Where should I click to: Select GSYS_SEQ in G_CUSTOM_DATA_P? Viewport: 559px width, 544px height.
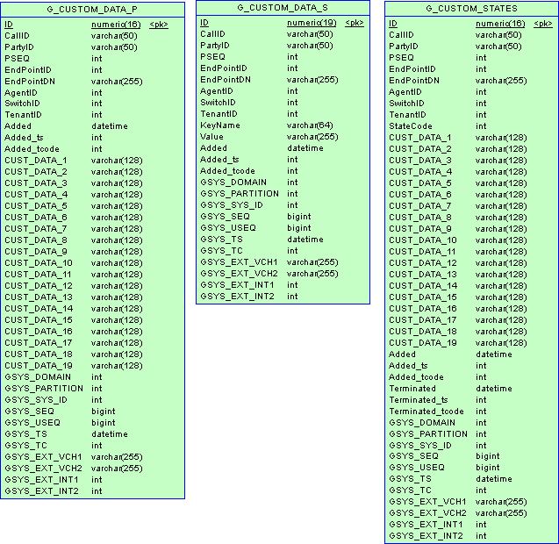29,412
